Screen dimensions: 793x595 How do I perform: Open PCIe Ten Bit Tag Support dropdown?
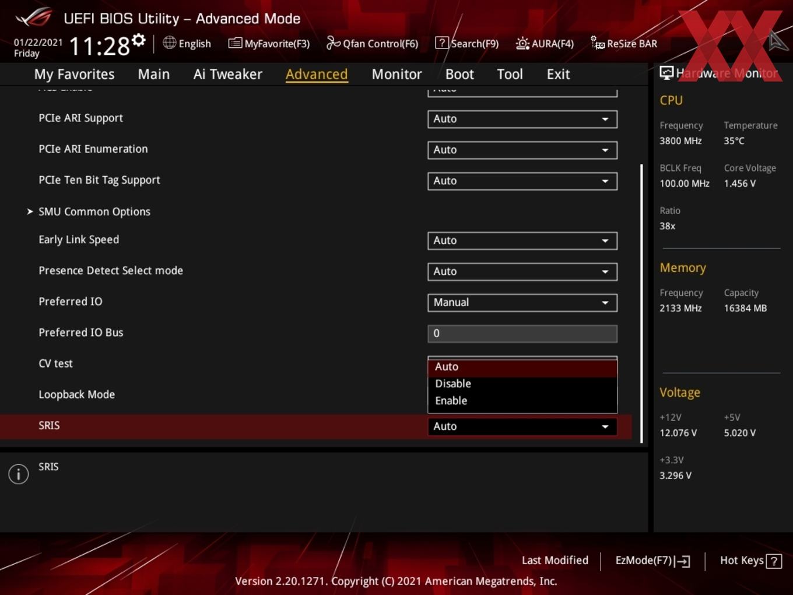522,181
